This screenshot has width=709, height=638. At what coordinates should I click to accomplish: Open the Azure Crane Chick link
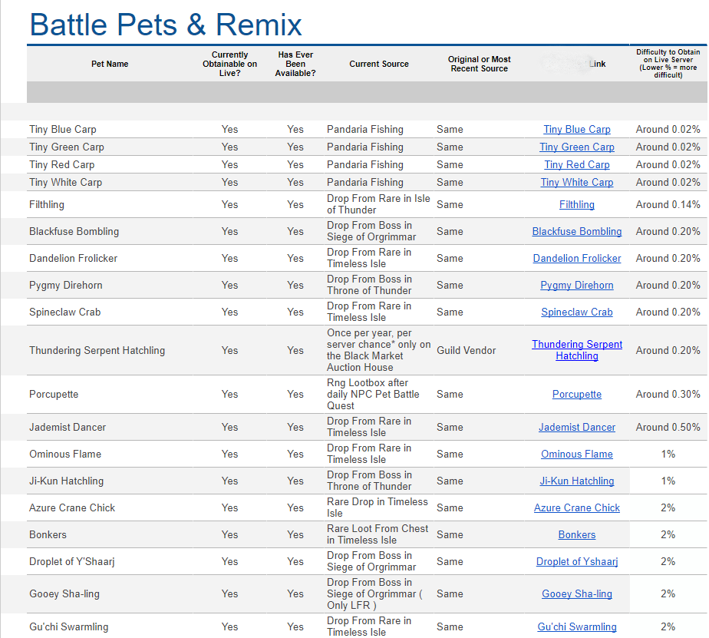(x=576, y=507)
